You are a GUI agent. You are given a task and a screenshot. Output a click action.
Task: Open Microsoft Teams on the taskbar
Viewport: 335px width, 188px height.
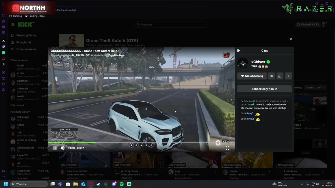(60, 184)
